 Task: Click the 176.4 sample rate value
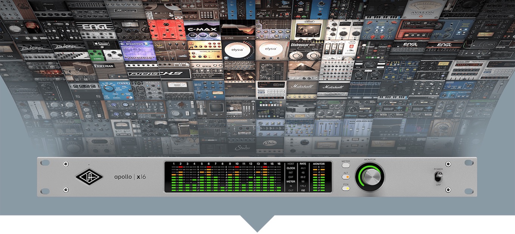coord(303,186)
